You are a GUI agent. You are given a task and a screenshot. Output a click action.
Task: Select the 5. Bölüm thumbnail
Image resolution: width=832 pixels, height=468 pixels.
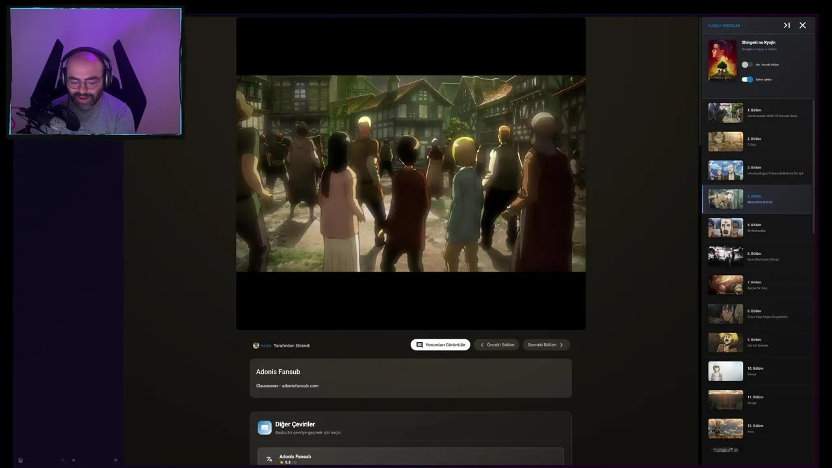(x=725, y=227)
